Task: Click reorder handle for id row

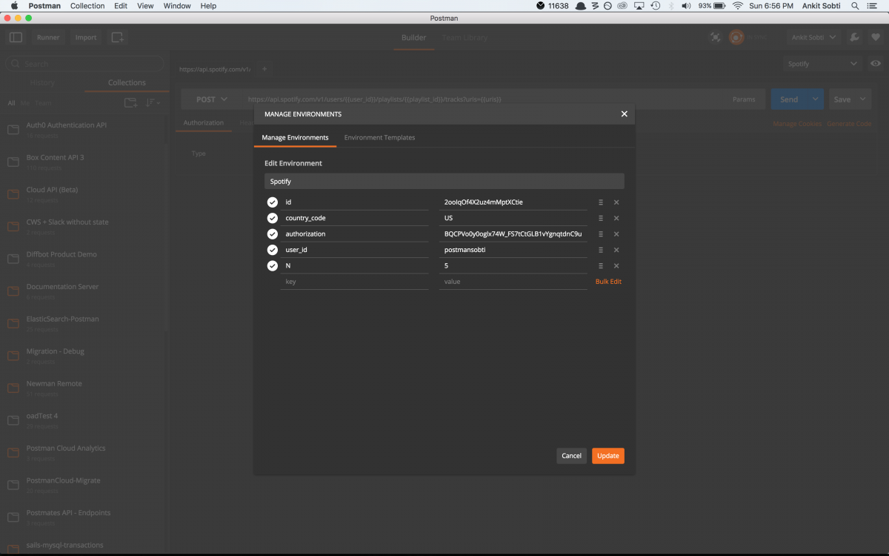Action: point(601,202)
